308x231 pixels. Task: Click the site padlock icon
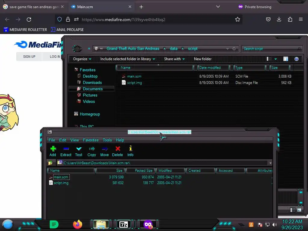pos(68,20)
